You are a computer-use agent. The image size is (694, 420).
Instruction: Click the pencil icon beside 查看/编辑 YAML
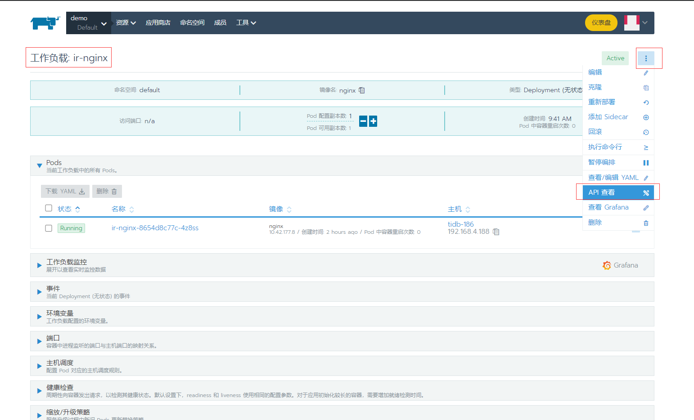(x=646, y=178)
